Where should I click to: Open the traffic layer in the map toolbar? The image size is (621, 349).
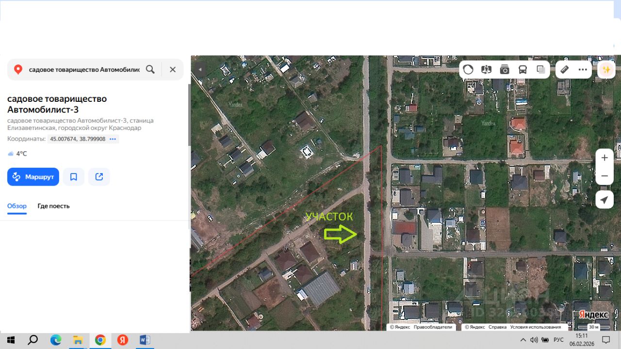(468, 69)
